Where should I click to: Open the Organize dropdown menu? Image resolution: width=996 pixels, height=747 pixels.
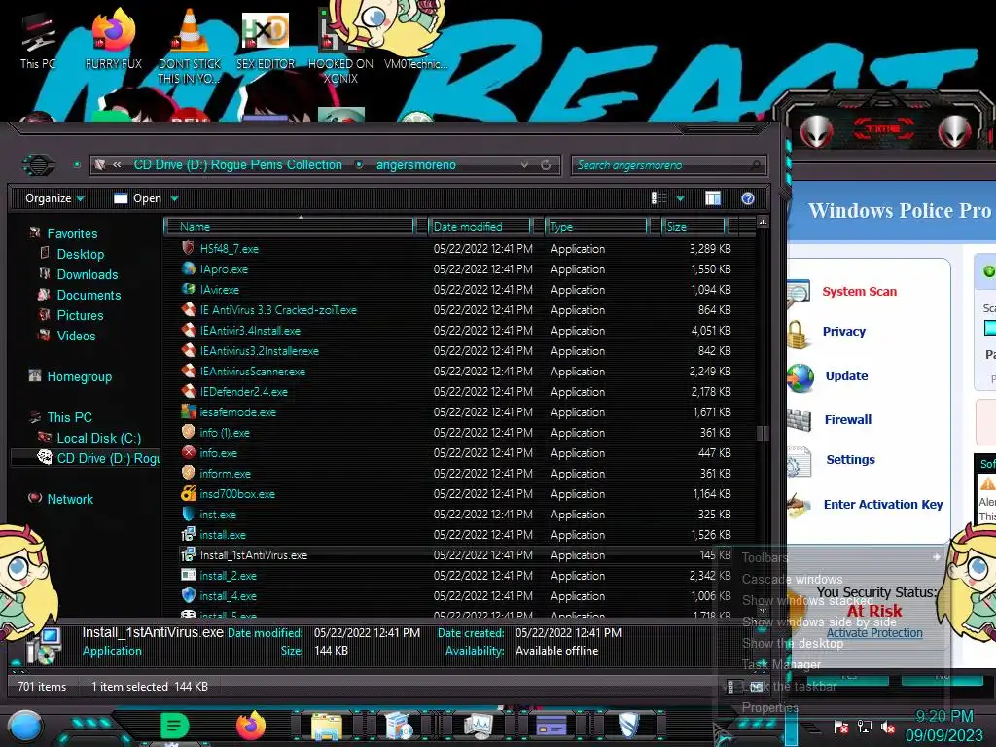(x=54, y=198)
